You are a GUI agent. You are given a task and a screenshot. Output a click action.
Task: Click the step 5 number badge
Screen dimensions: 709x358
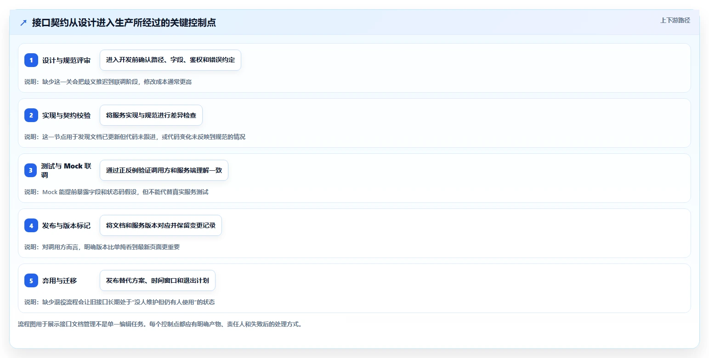pyautogui.click(x=31, y=280)
